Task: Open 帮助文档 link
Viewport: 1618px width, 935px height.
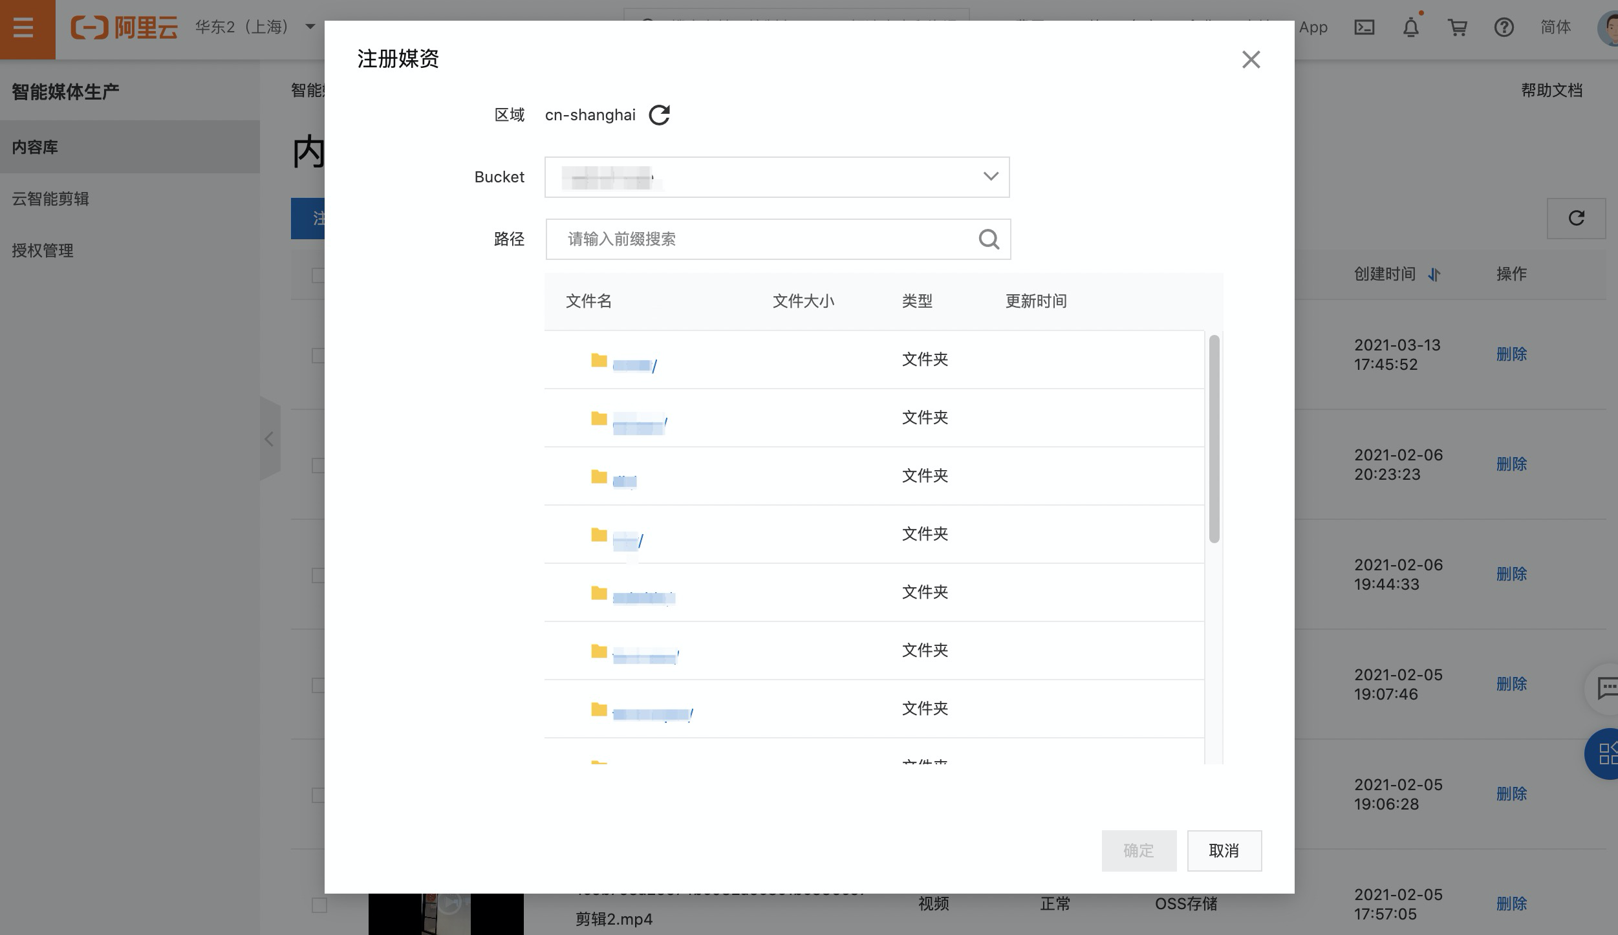Action: click(x=1551, y=91)
